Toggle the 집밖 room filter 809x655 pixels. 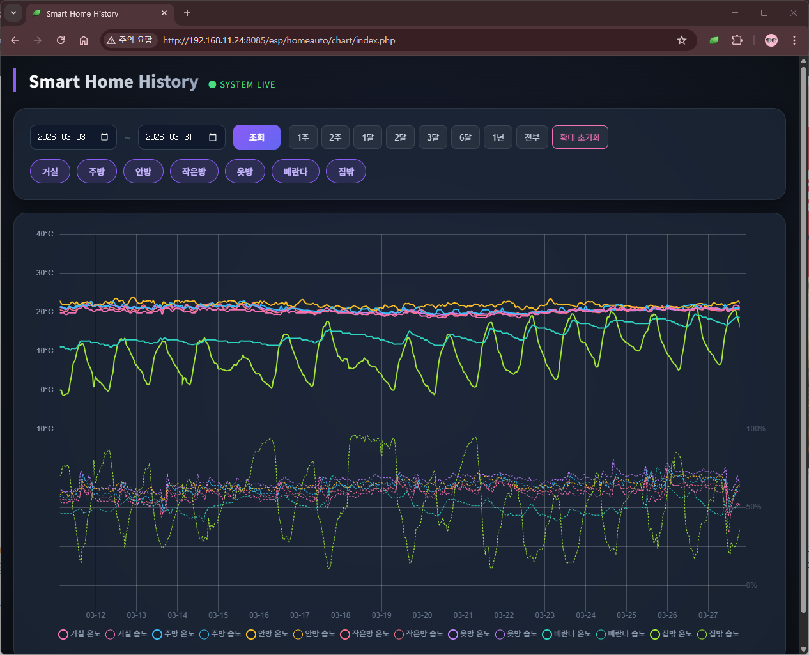(x=346, y=171)
